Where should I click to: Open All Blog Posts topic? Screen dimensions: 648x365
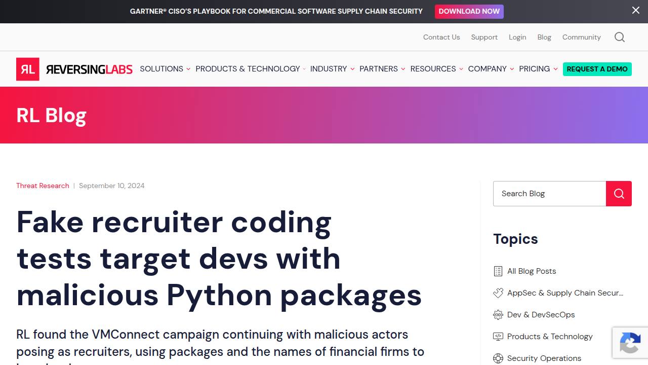[532, 271]
